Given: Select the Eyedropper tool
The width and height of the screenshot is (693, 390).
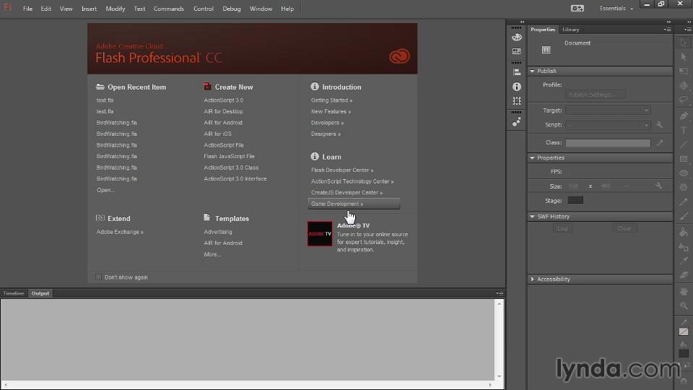Looking at the screenshot, I should pos(684,261).
